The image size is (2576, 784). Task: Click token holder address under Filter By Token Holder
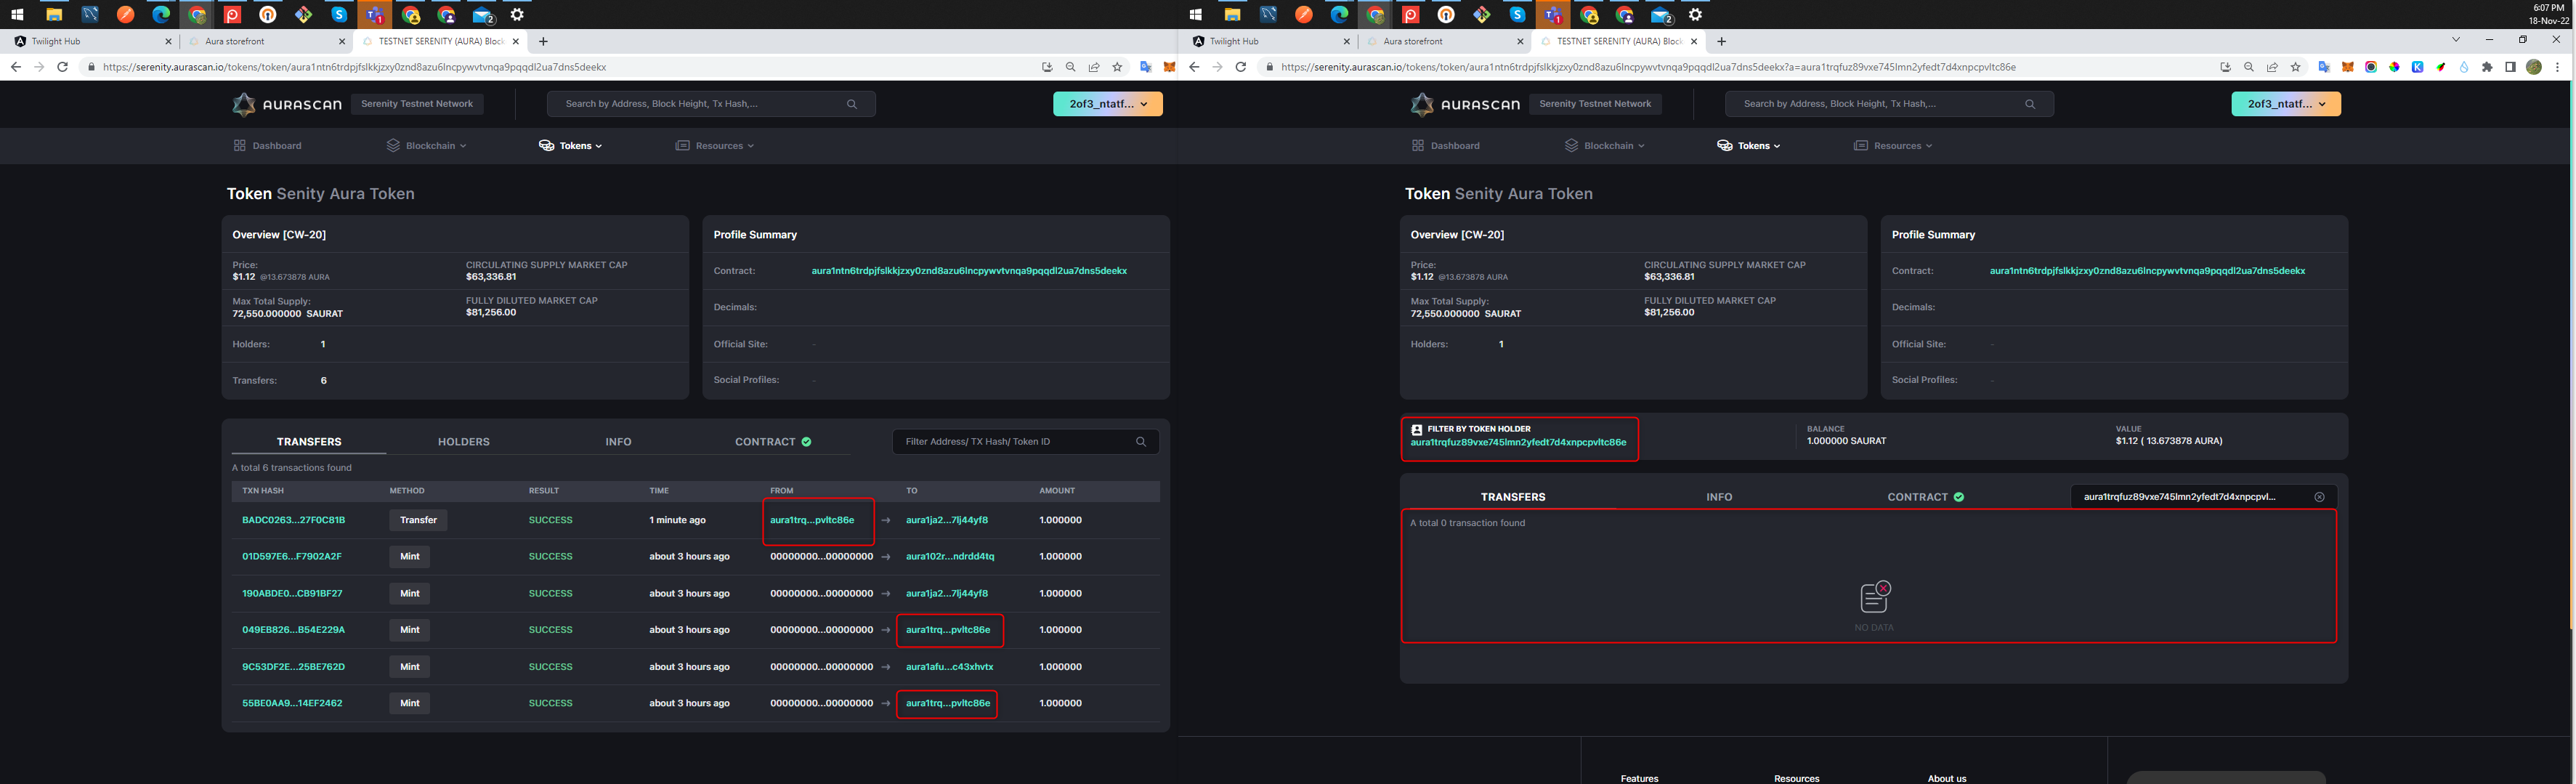click(1518, 442)
